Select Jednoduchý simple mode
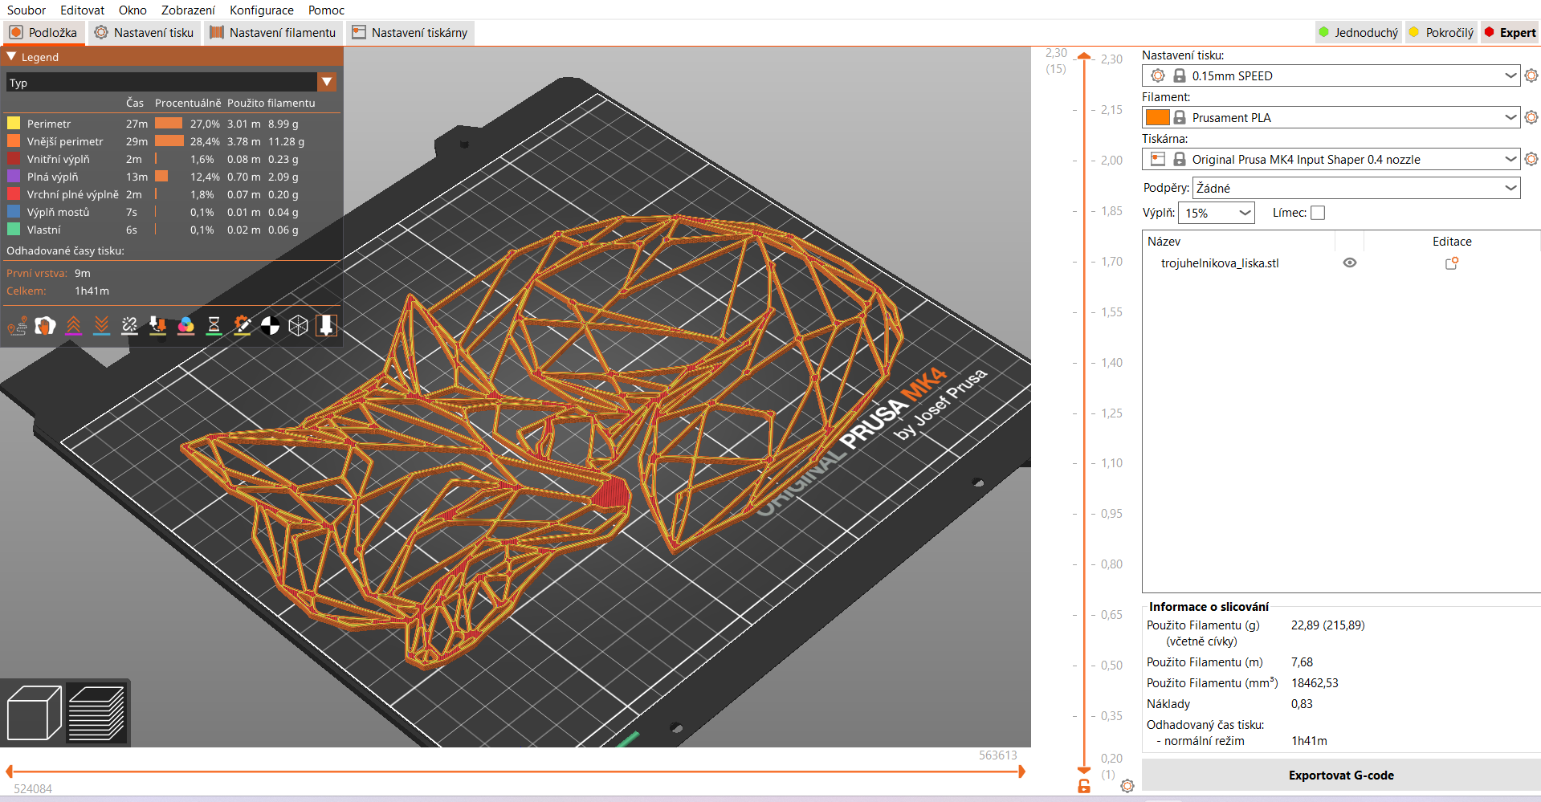This screenshot has width=1541, height=802. [x=1359, y=33]
